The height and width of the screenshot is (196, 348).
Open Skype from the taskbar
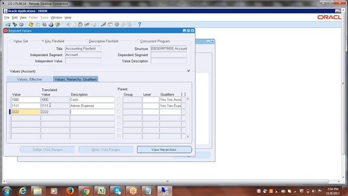pyautogui.click(x=117, y=191)
